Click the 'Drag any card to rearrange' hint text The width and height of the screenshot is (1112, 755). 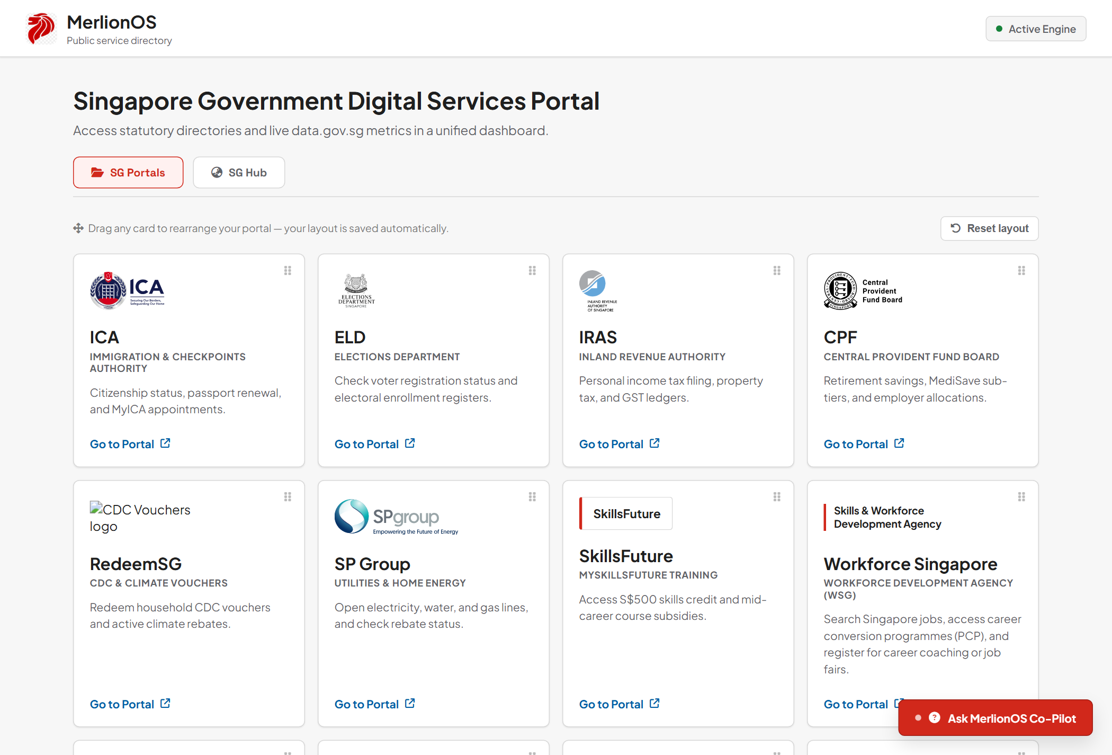click(268, 228)
